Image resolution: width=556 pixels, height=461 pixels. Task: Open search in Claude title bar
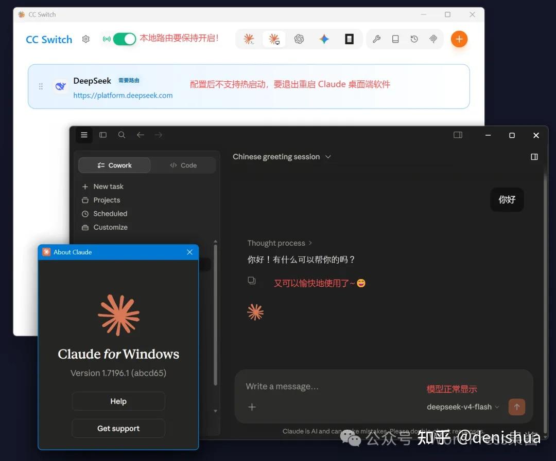[121, 135]
